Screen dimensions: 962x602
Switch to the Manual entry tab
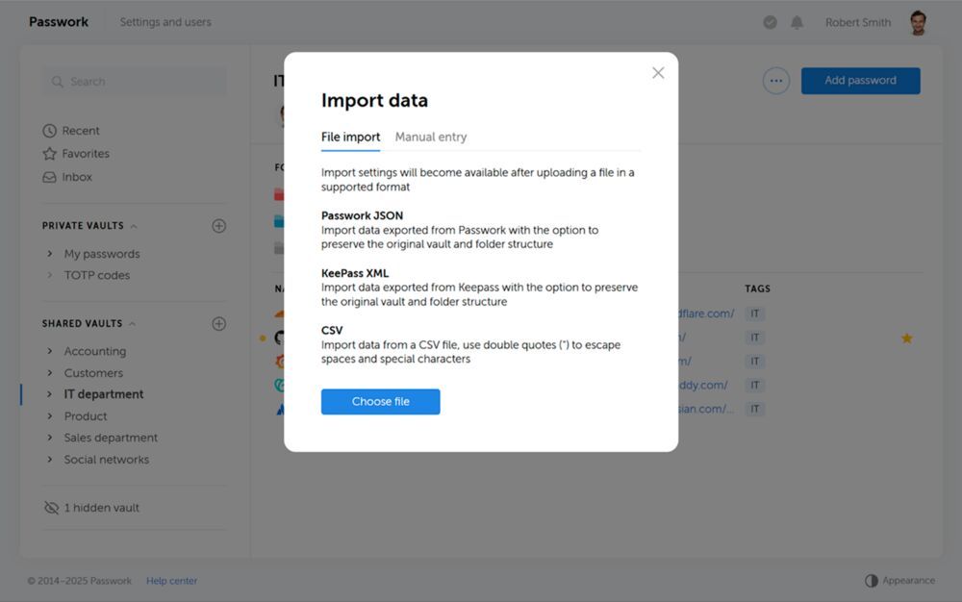[430, 138]
